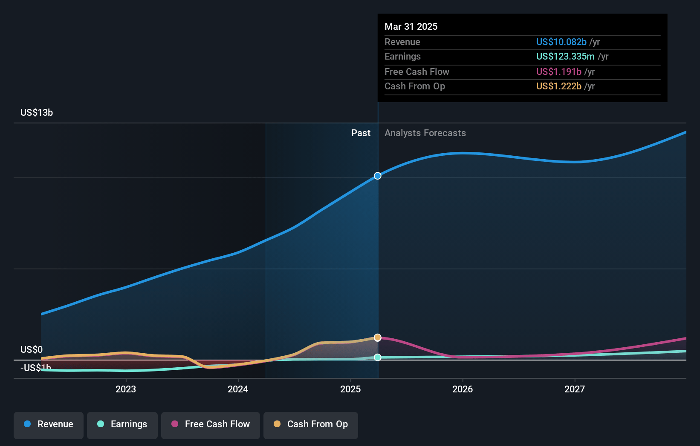Toggle the Revenue legend button

(x=49, y=425)
